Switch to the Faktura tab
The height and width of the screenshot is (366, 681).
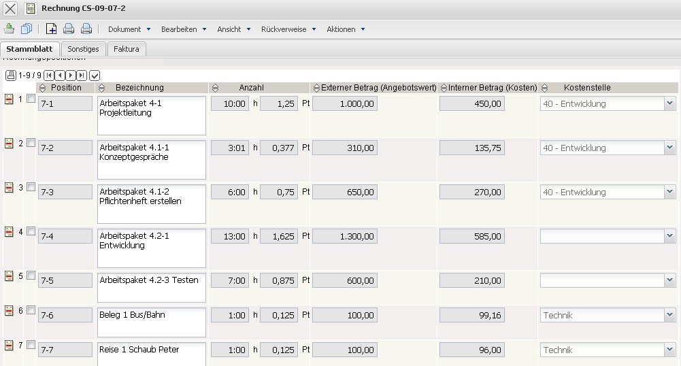(x=127, y=49)
